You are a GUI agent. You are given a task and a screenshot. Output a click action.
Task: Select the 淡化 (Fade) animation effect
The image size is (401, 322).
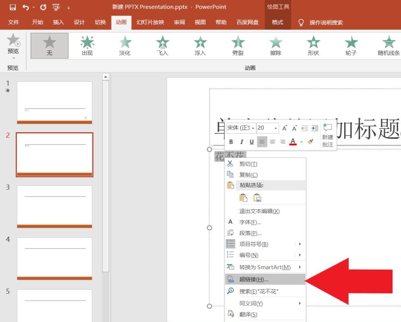(x=125, y=45)
